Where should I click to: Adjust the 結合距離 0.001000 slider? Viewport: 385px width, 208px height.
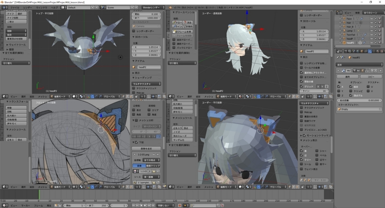(359, 100)
